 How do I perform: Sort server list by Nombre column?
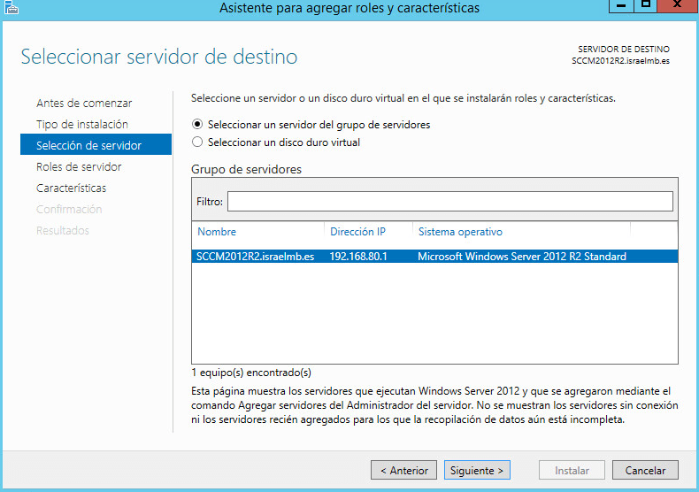click(217, 232)
